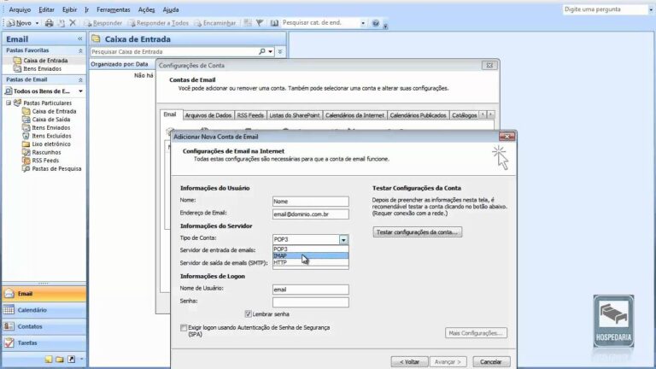Click the Email navigation button
656x369 pixels.
coord(44,294)
